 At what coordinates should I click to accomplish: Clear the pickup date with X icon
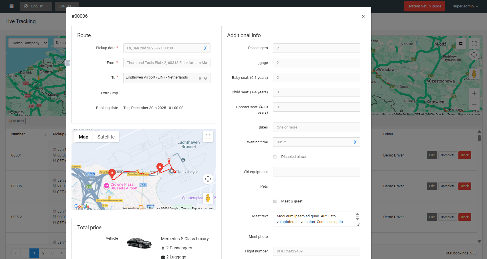tap(205, 48)
